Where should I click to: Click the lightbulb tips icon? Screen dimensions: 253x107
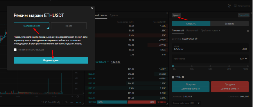pos(229,6)
